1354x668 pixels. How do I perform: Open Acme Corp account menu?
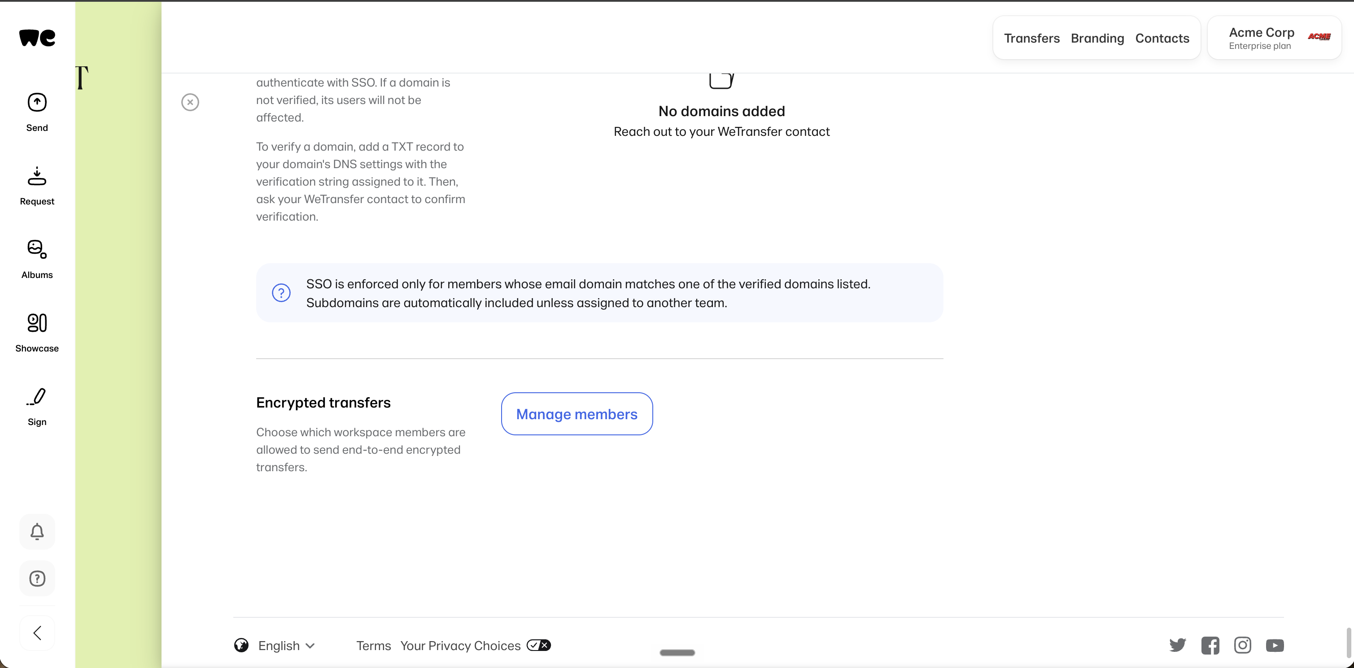(1274, 38)
